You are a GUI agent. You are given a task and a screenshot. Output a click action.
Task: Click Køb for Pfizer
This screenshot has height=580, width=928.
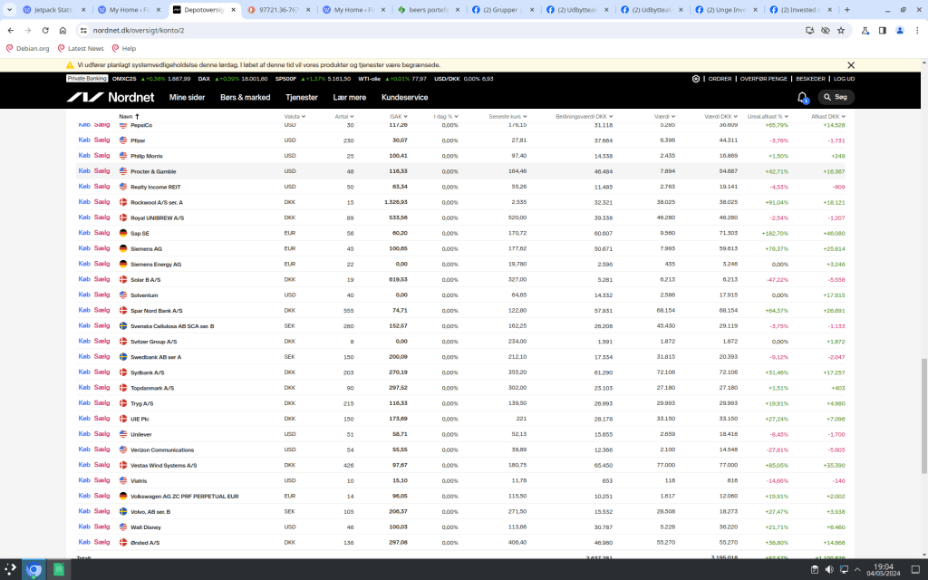[84, 140]
